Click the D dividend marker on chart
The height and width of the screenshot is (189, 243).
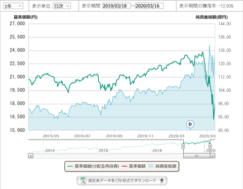(190, 124)
